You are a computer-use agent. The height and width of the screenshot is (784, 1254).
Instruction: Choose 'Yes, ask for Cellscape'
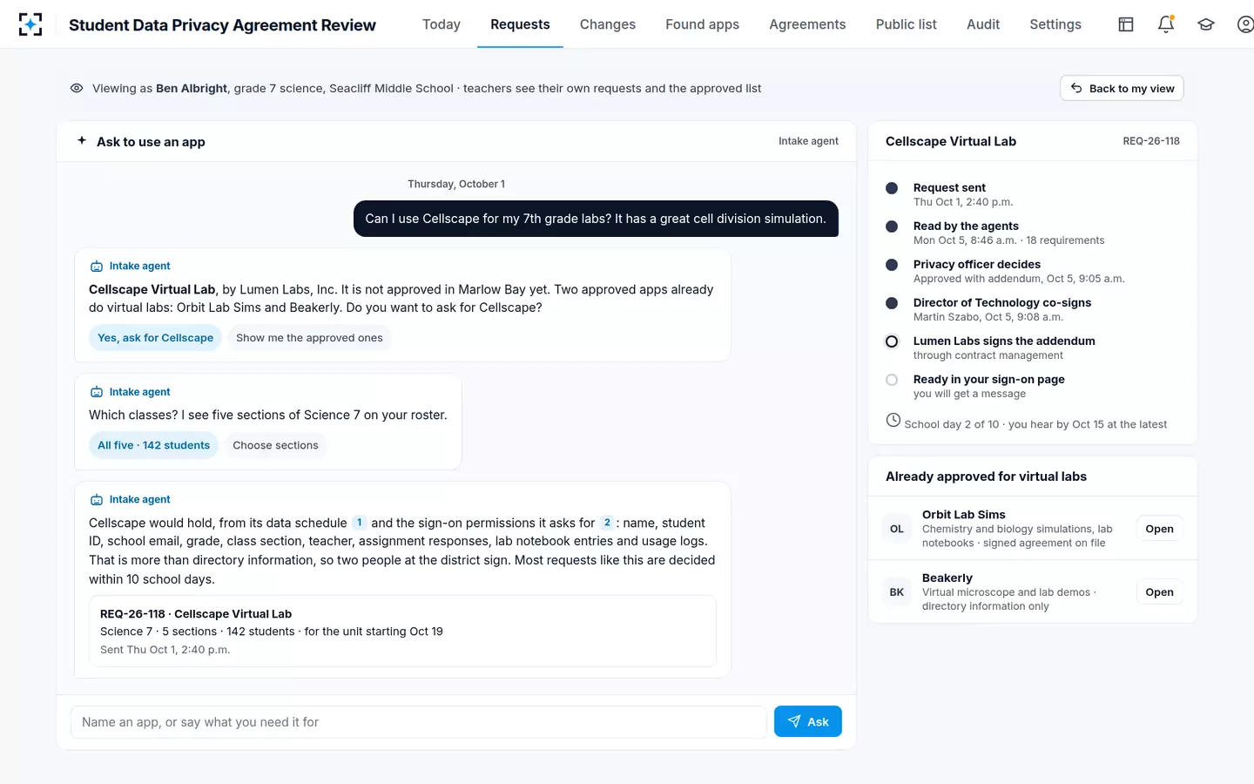[155, 338]
